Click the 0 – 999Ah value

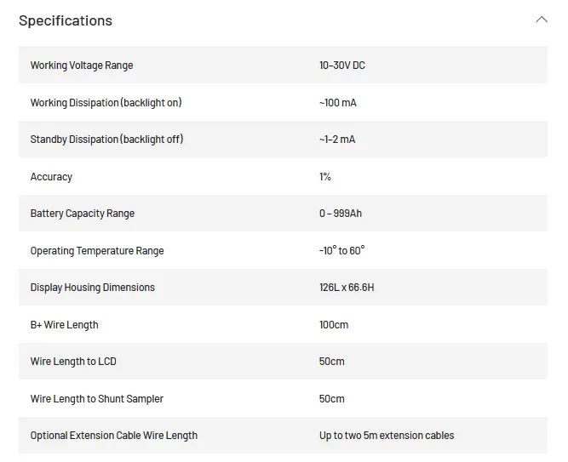click(x=341, y=214)
